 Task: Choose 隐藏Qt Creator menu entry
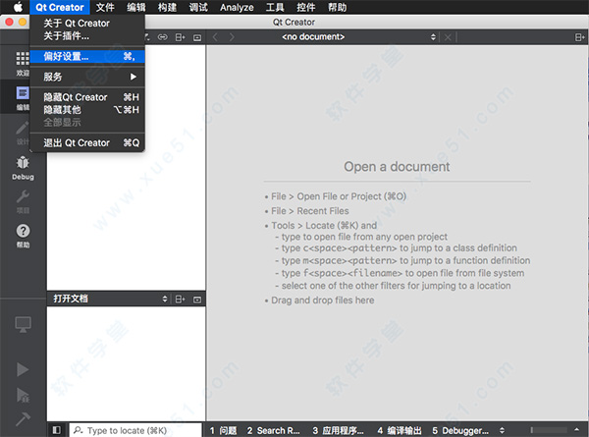(87, 97)
